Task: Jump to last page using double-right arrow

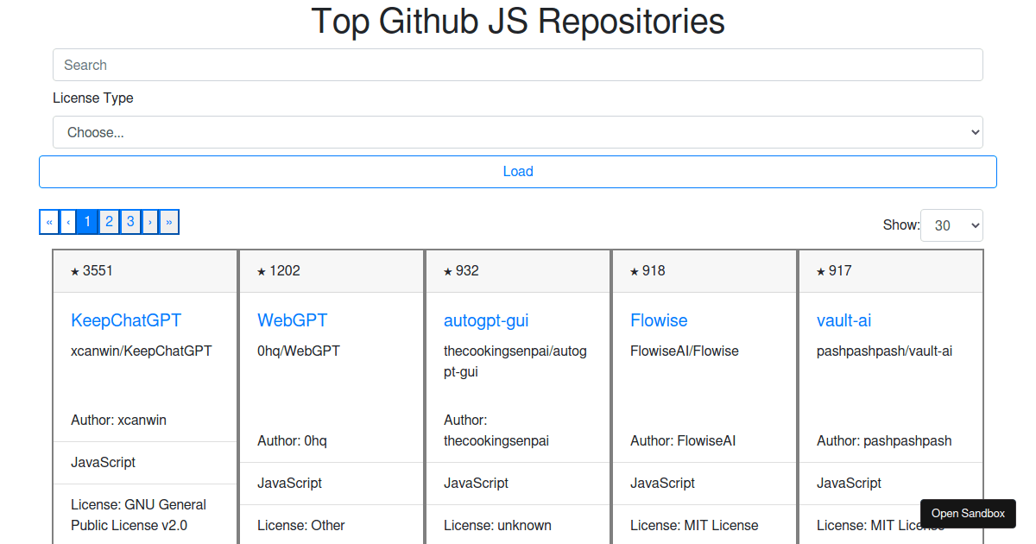Action: coord(169,222)
